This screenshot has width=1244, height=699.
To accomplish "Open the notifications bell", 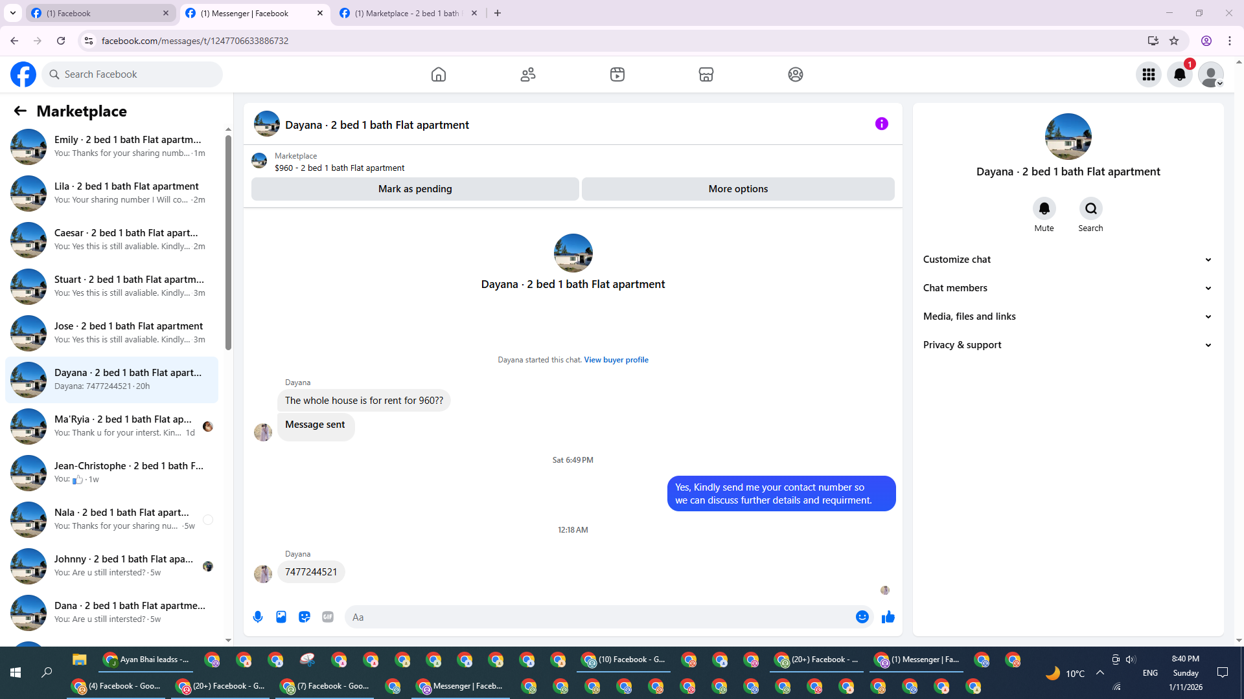I will pyautogui.click(x=1180, y=74).
